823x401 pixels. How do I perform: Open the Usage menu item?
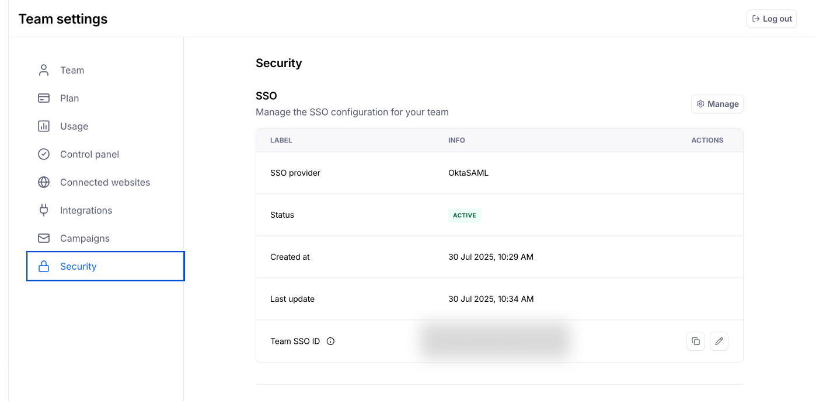(74, 126)
